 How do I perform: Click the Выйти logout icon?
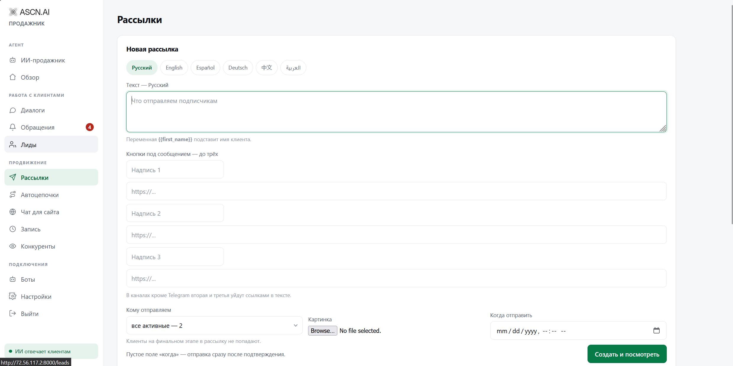click(12, 313)
